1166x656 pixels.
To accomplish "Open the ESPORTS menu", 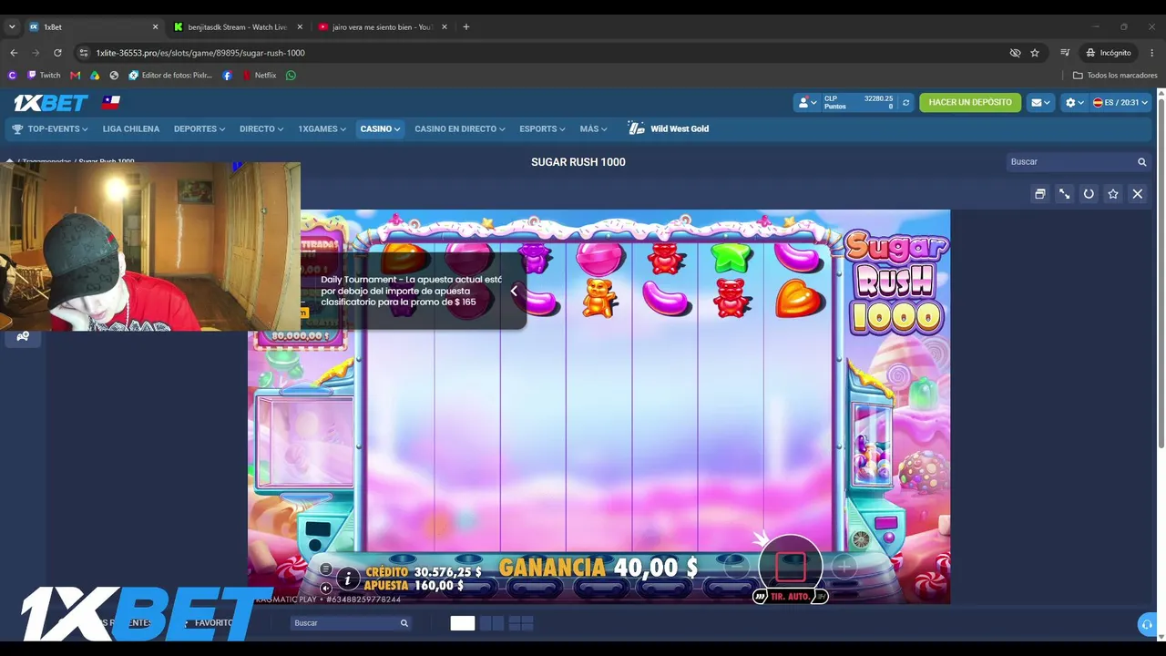I will [x=542, y=129].
